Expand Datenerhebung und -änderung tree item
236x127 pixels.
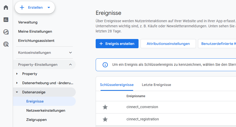coord(17,83)
